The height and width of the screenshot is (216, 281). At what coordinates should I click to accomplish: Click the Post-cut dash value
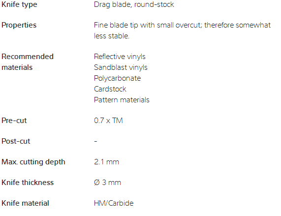pyautogui.click(x=95, y=142)
